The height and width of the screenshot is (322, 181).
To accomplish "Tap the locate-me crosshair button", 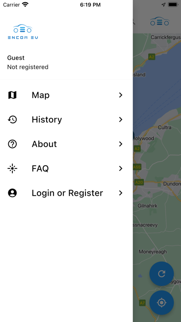I will (162, 303).
